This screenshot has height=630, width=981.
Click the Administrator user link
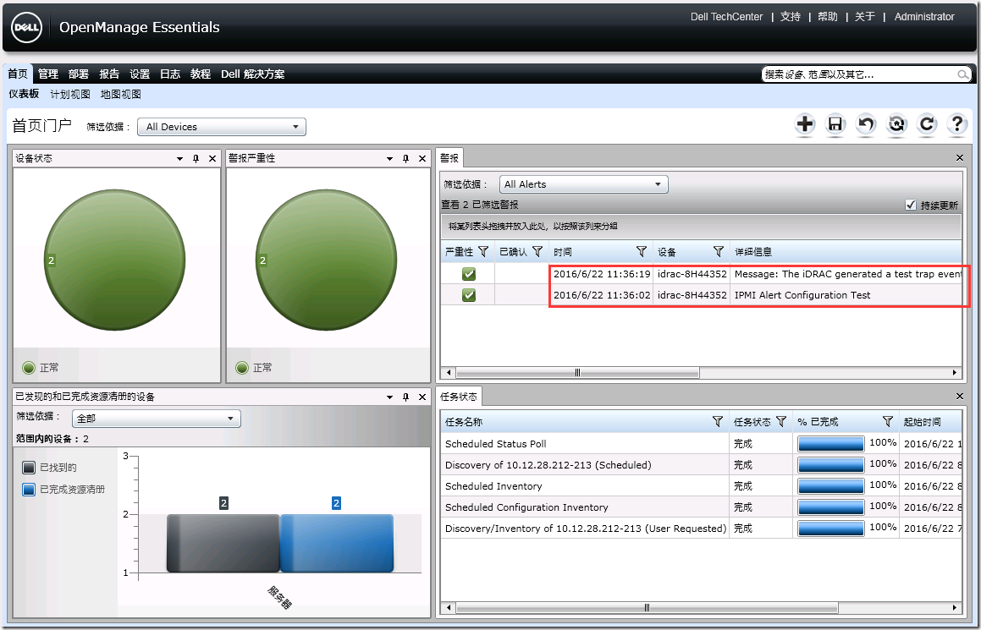(x=924, y=17)
